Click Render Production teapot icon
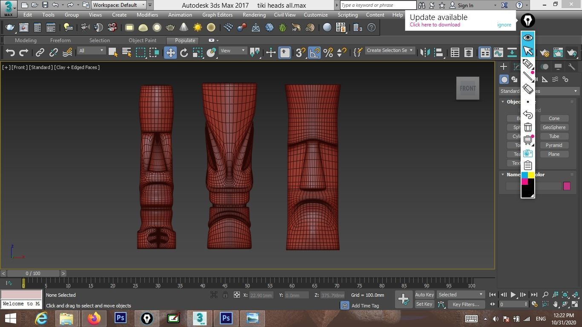 point(572,53)
